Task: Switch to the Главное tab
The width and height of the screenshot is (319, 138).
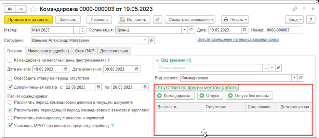Action: (15, 51)
